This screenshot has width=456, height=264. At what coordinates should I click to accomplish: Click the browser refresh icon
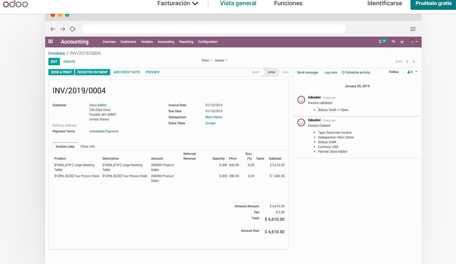coord(72,29)
